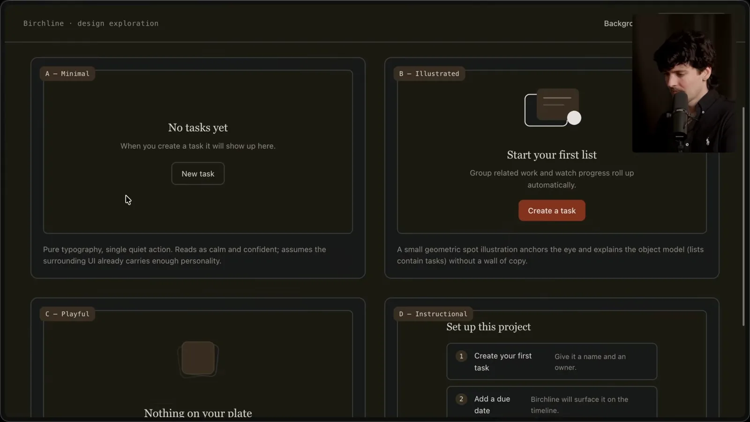Click the "Nothing on your plate" heading
This screenshot has width=750, height=422.
(x=198, y=413)
